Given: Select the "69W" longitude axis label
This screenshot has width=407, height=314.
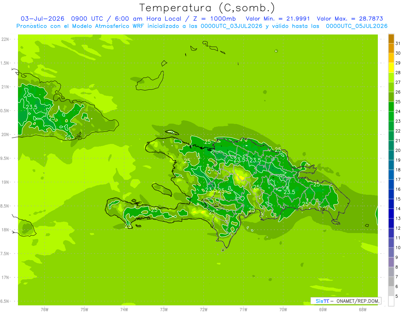Looking at the screenshot, I should click(323, 310).
